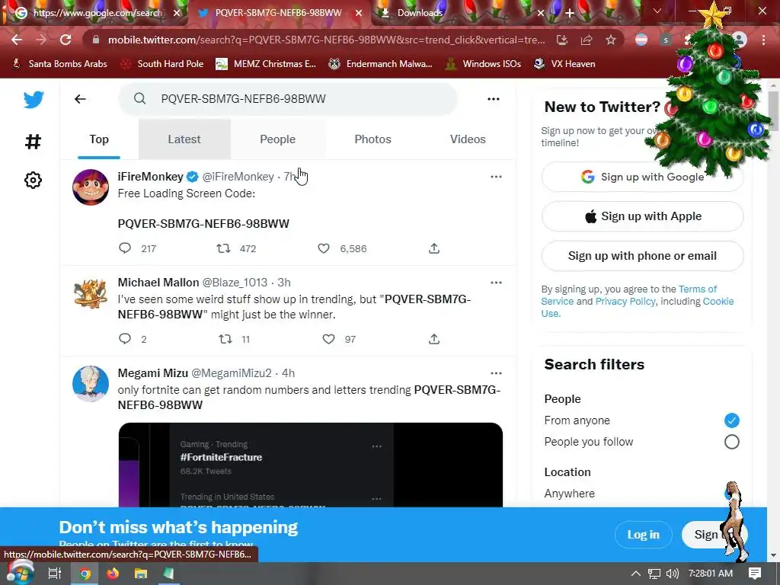Screen dimensions: 780x585
Task: Click Sign up with Apple
Action: 642,216
